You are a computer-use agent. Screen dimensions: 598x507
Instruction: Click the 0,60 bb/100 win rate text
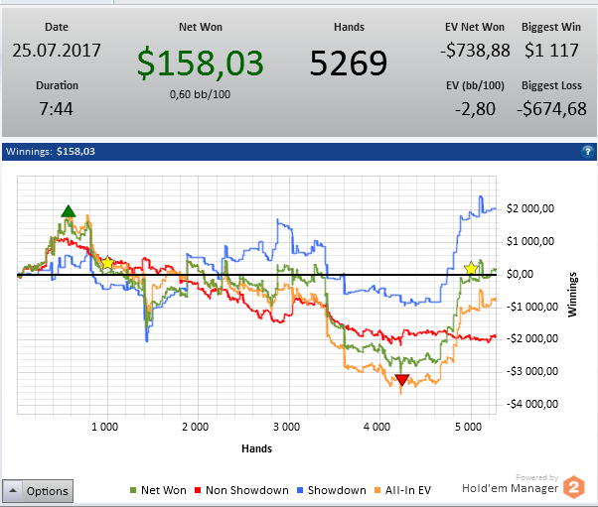pos(201,94)
